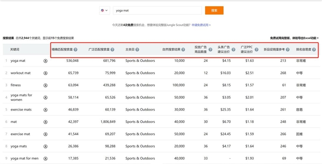Select keyword 'exercise mats'
Viewport: 322px width, 164px height.
click(21, 109)
